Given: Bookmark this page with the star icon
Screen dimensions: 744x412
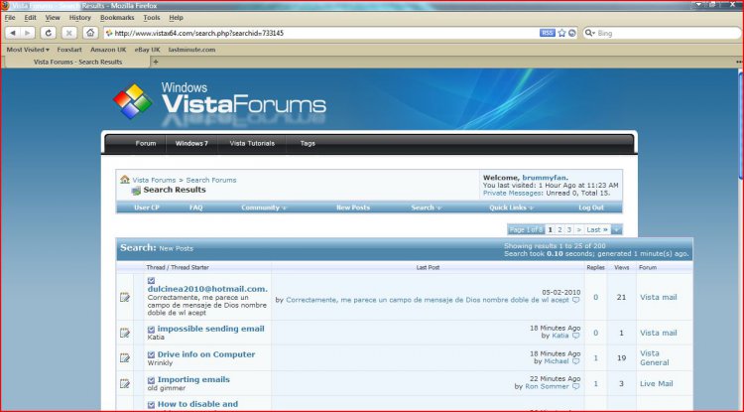Looking at the screenshot, I should 562,33.
